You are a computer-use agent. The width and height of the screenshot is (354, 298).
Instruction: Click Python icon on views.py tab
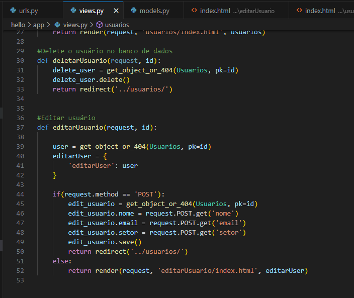[74, 11]
